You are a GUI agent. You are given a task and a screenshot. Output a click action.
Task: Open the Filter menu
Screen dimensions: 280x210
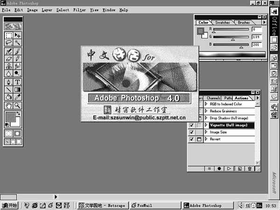click(x=79, y=10)
